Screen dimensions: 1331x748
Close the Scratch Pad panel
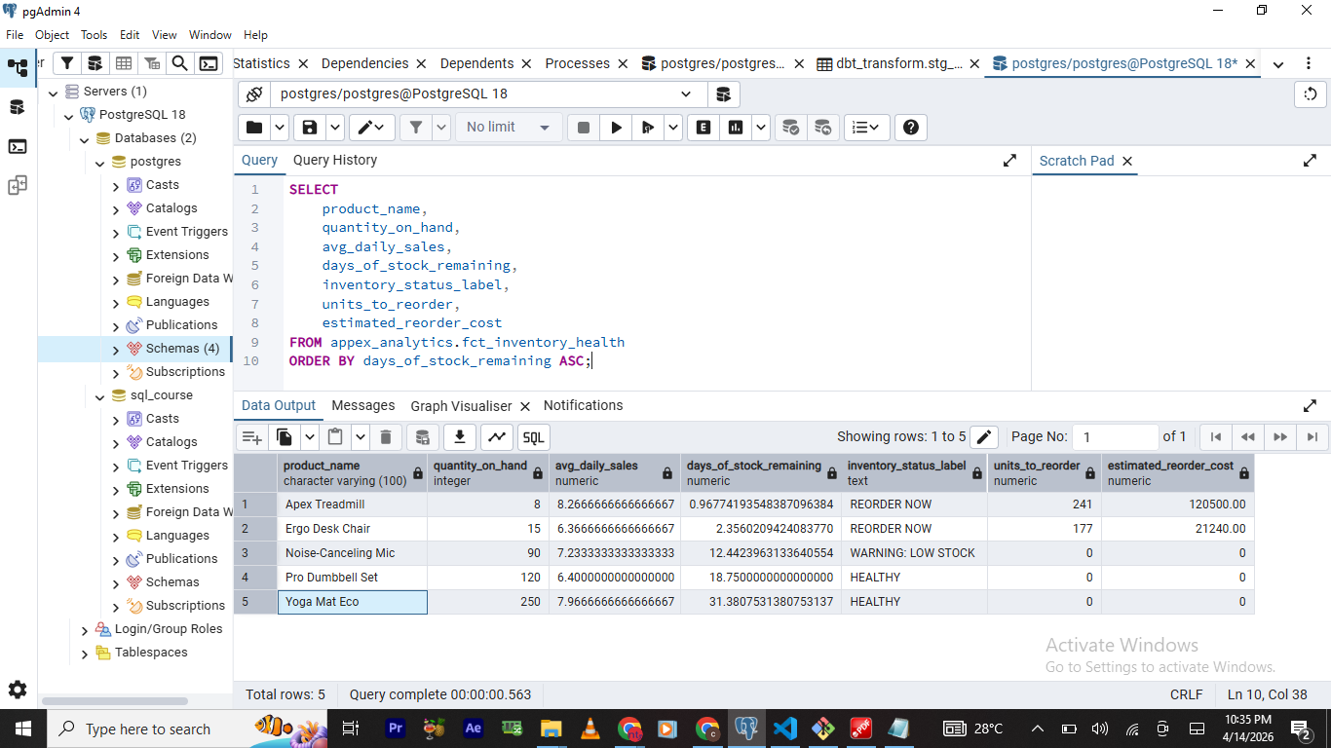(1127, 161)
